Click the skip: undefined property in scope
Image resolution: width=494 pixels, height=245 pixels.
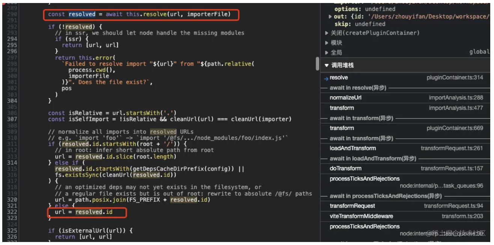(340, 24)
